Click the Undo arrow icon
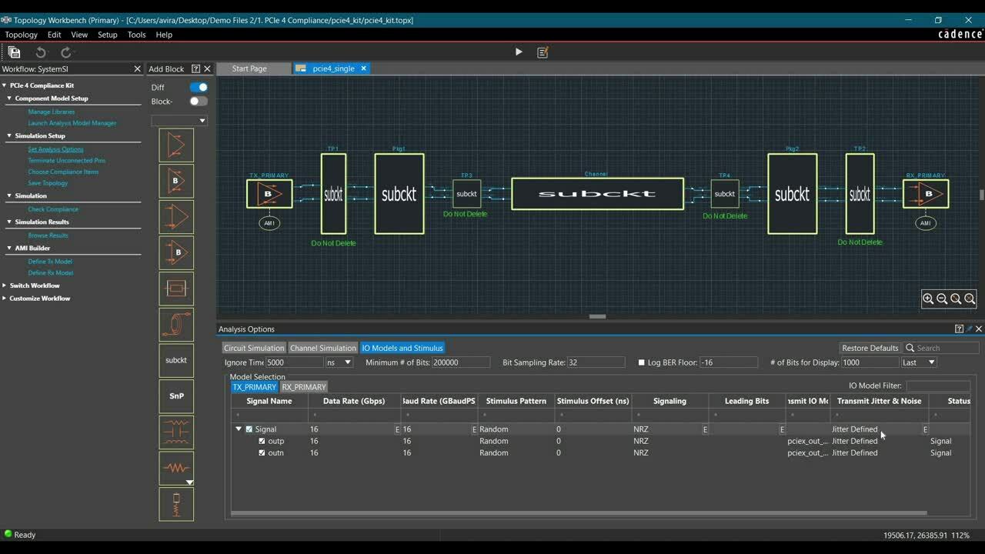Screen dimensions: 985x554 41,52
